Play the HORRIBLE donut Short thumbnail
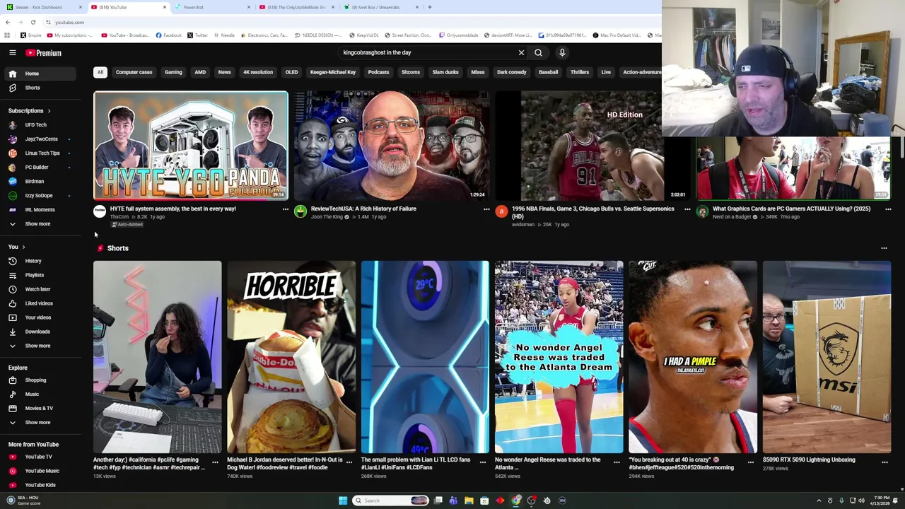Image resolution: width=905 pixels, height=509 pixels. 291,357
